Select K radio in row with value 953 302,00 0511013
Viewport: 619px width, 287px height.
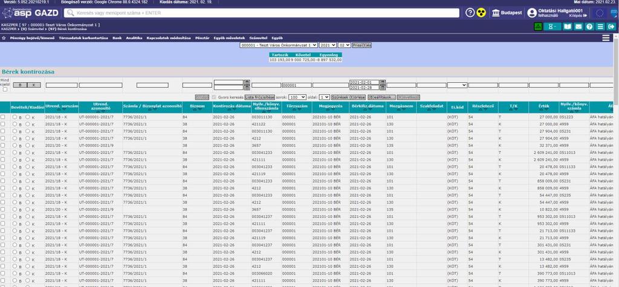(28, 217)
